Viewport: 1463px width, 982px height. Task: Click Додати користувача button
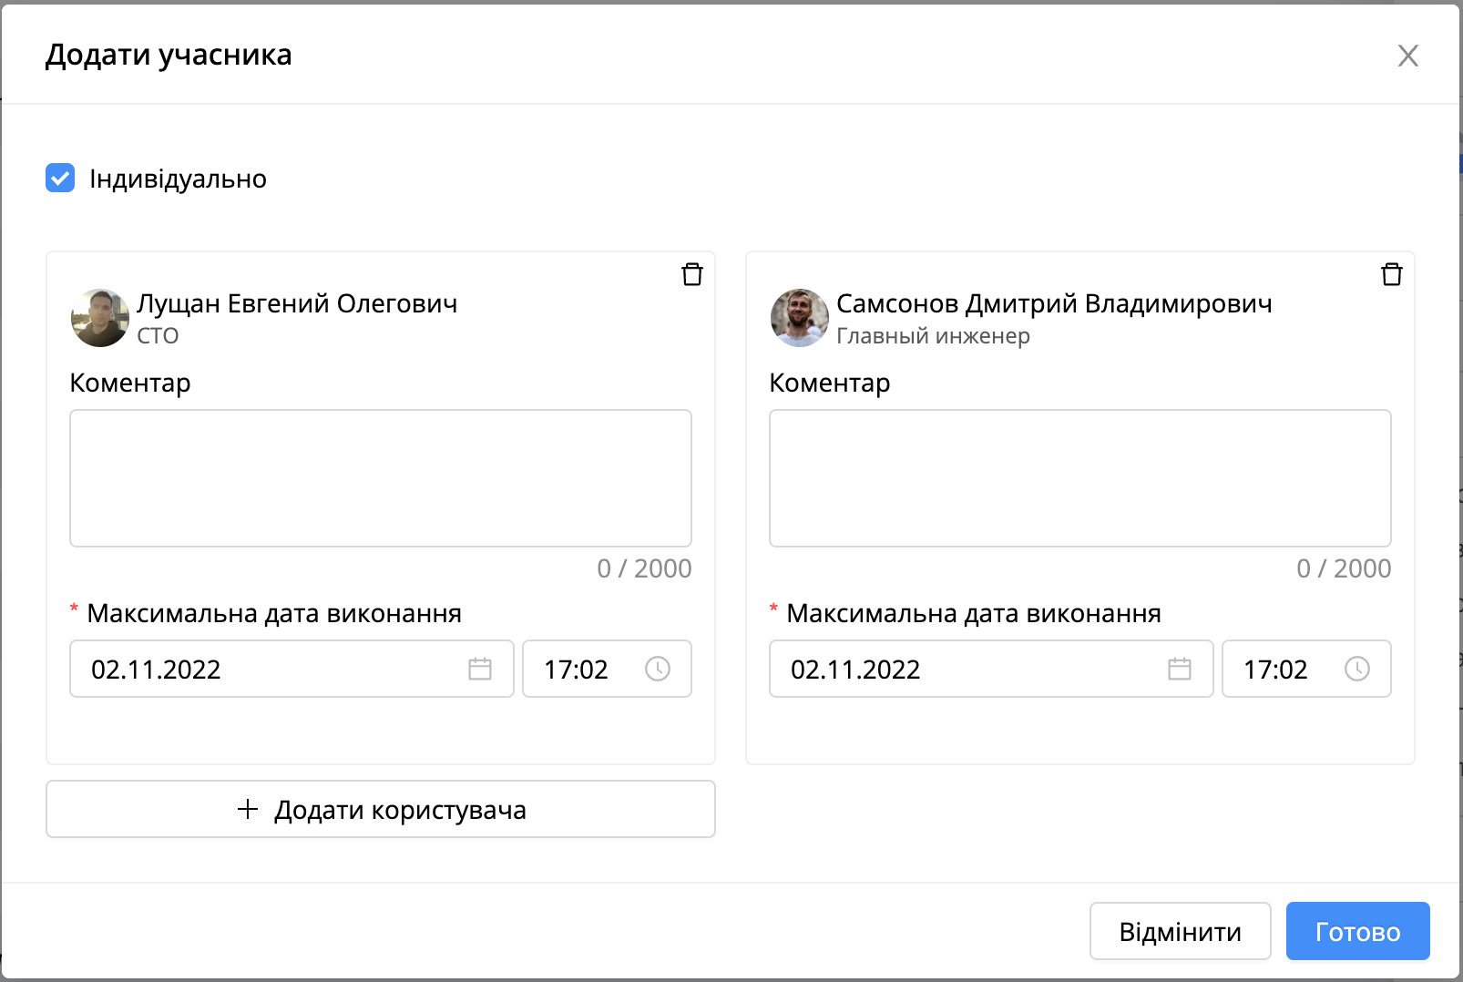point(381,809)
